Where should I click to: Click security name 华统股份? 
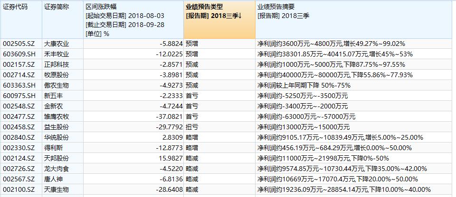pos(57,137)
